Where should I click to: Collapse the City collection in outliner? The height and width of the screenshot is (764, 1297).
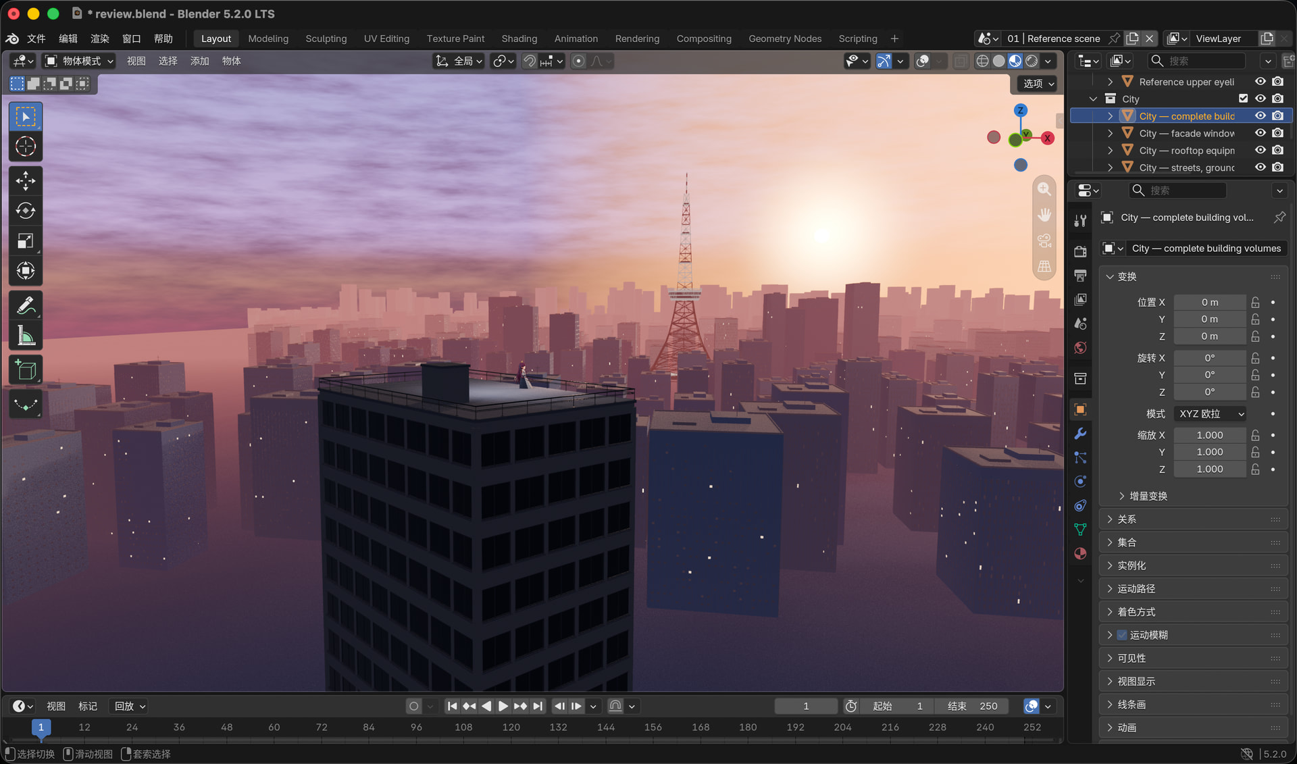pos(1092,99)
